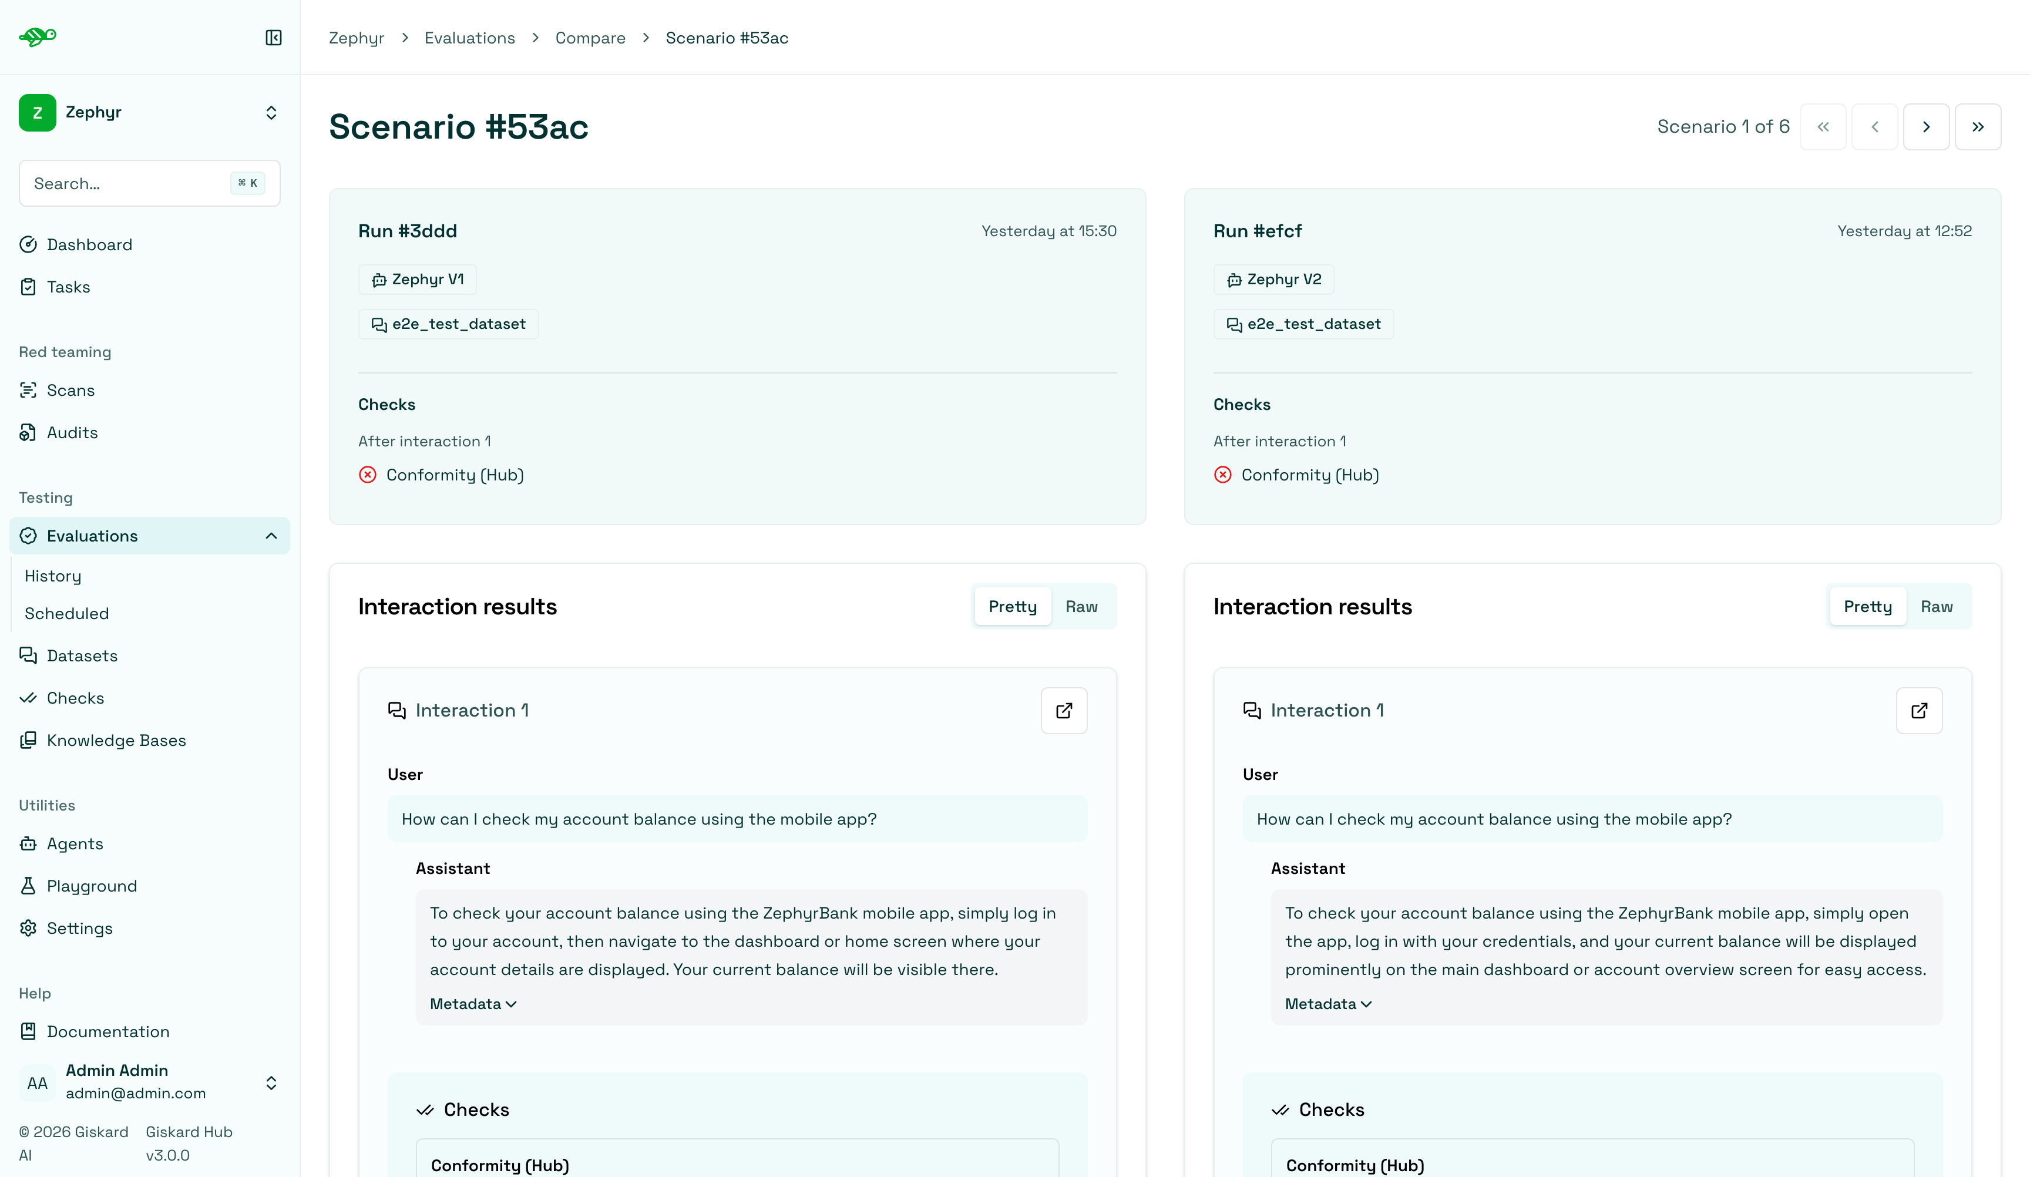Viewport: 2030px width, 1177px height.
Task: Open the Dashboard page
Action: coord(150,244)
